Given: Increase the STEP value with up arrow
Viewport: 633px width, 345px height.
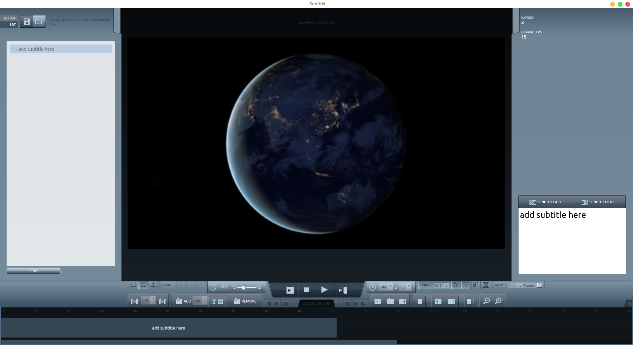Looking at the screenshot, I should click(x=520, y=284).
